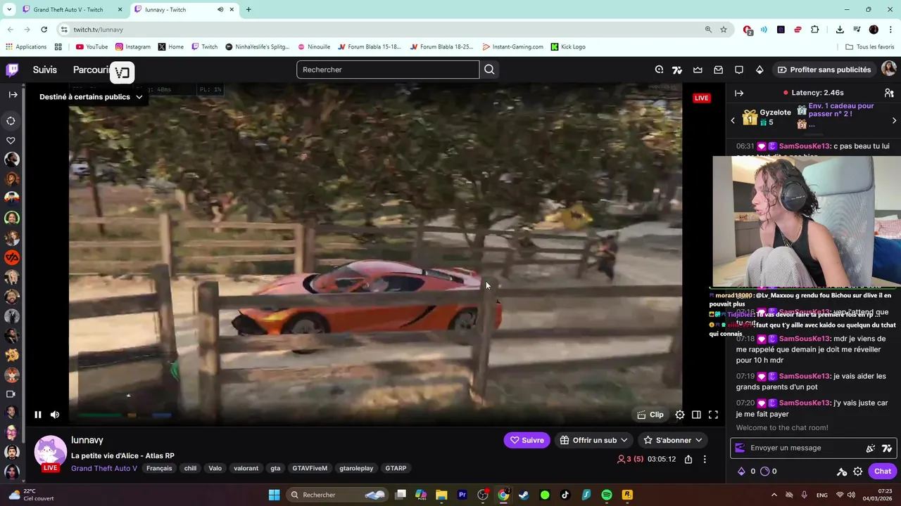
Task: Open the Kick Logo bookmark
Action: (568, 47)
